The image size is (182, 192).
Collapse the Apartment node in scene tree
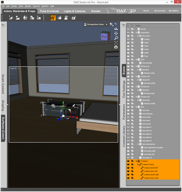click(x=136, y=33)
